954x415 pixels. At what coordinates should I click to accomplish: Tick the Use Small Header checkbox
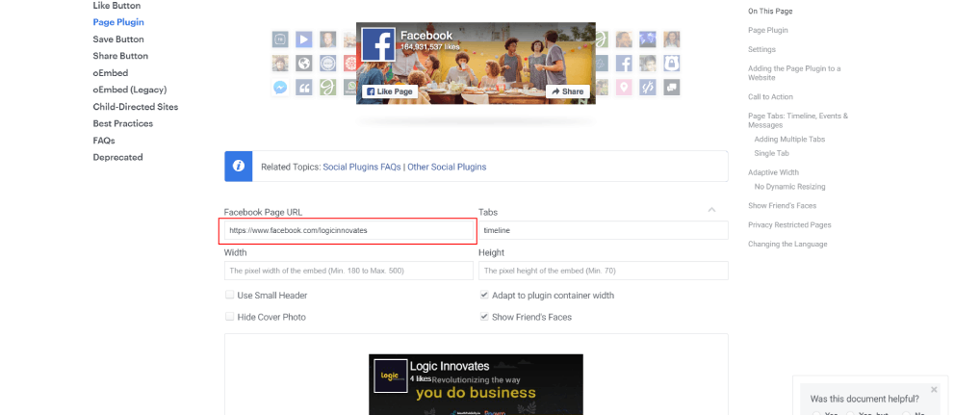tap(229, 295)
